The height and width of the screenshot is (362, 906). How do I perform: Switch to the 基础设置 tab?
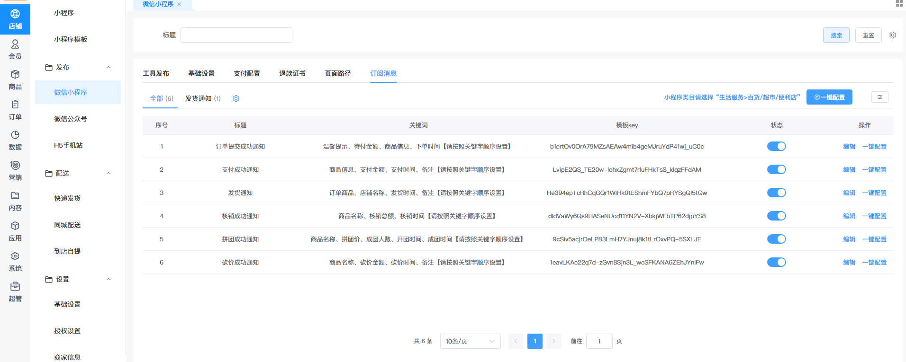(x=201, y=73)
